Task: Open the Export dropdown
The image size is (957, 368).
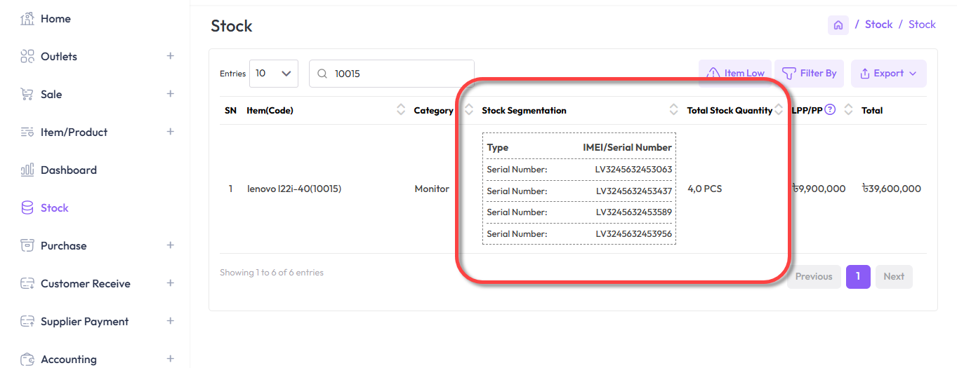Action: [x=888, y=74]
